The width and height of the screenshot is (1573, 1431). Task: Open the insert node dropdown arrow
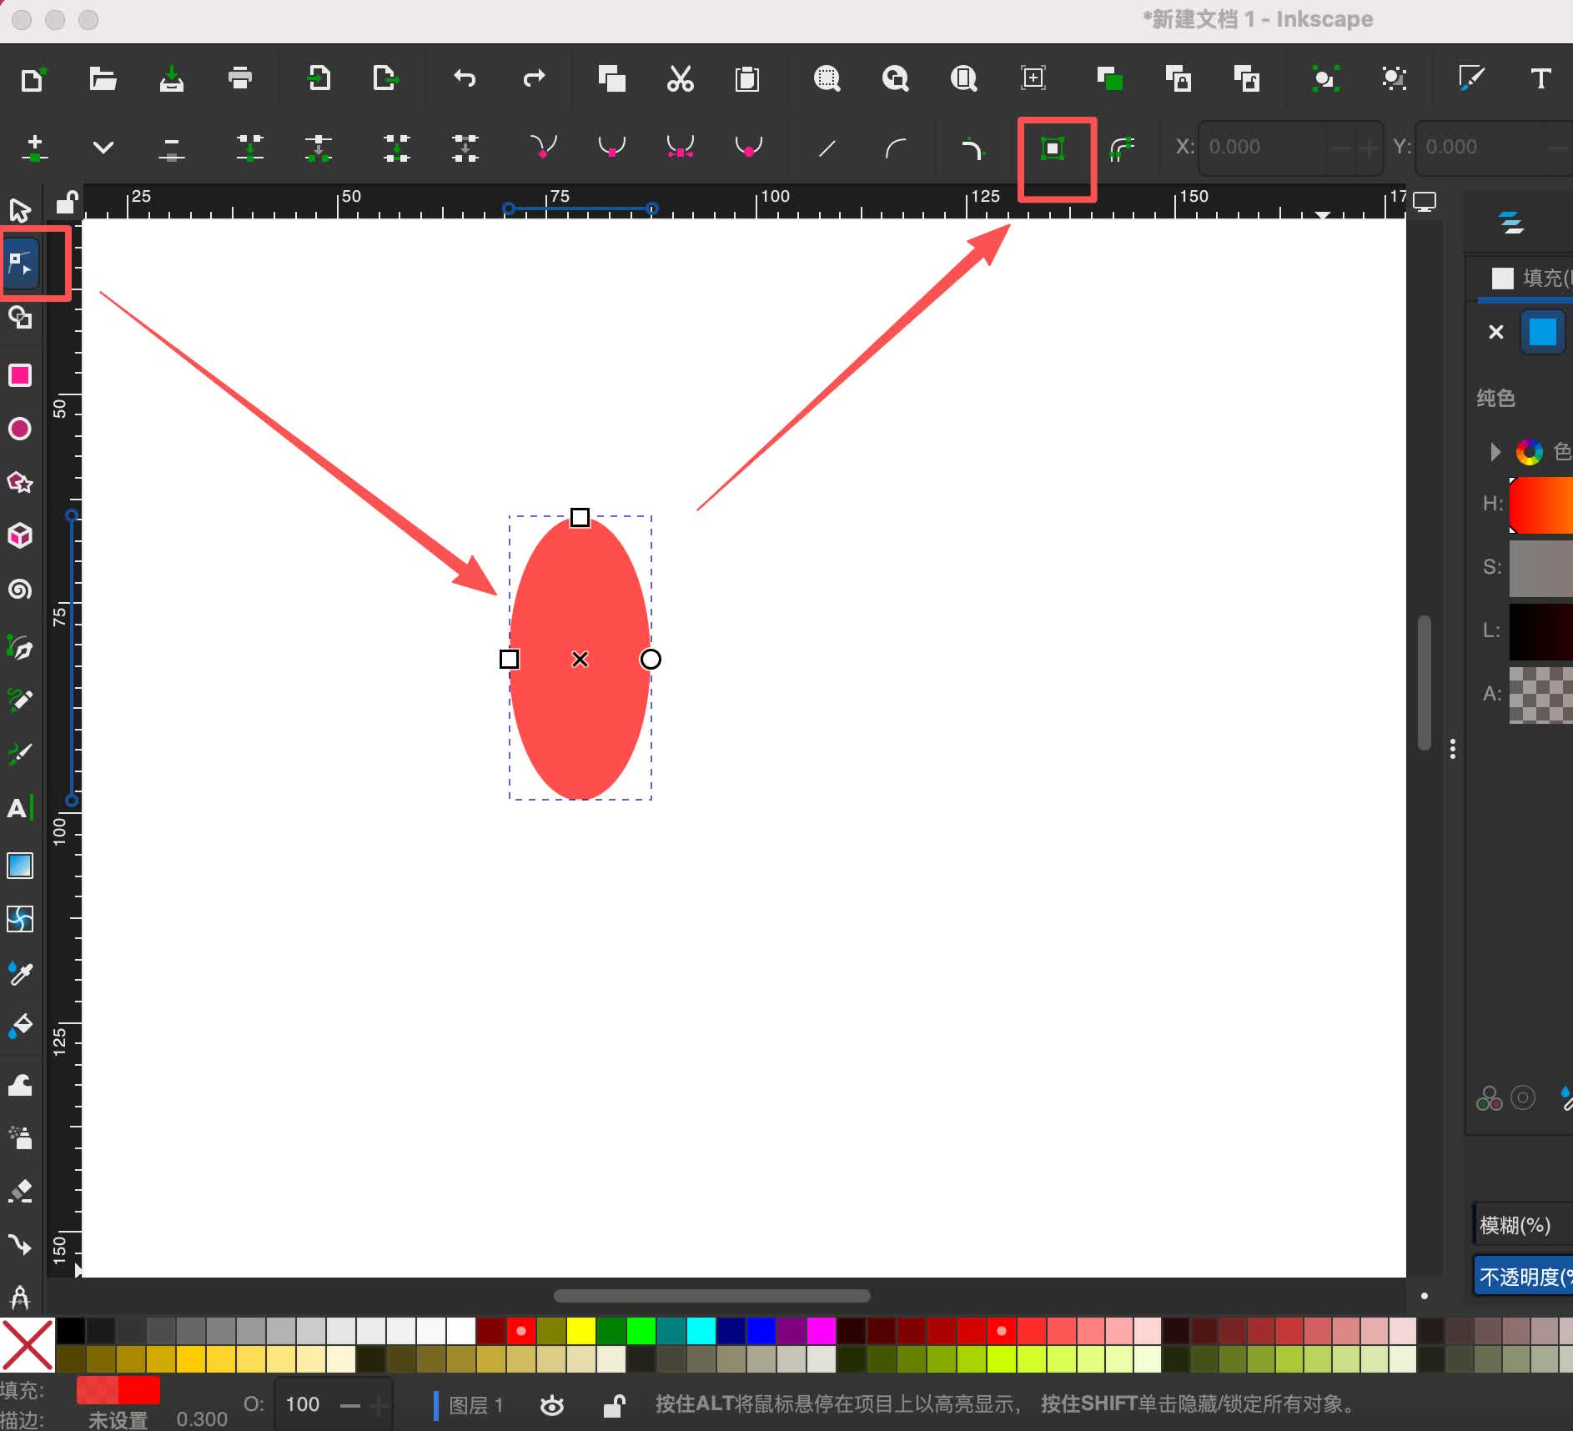coord(103,148)
